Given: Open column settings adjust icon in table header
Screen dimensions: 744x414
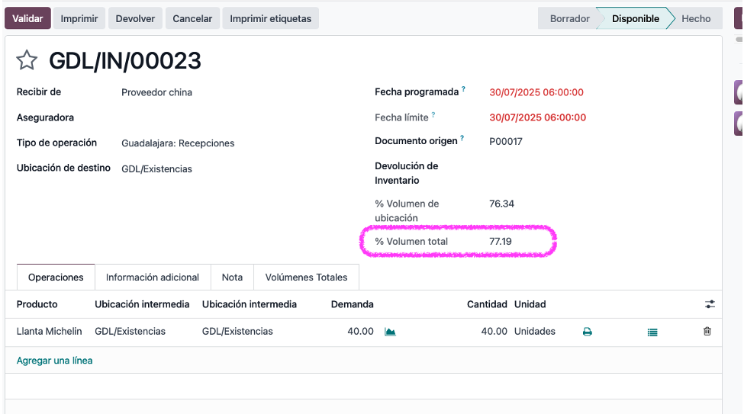Looking at the screenshot, I should coord(710,304).
